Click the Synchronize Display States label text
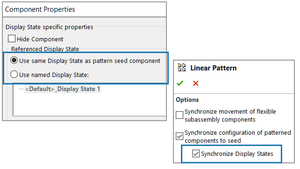 237,154
